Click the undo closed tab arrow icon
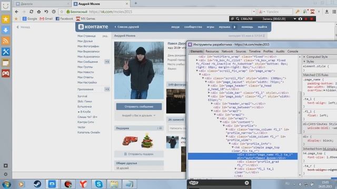The image size is (337, 189). tap(46, 12)
